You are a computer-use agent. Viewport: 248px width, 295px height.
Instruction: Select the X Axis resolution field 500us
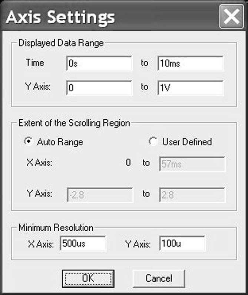[82, 244]
